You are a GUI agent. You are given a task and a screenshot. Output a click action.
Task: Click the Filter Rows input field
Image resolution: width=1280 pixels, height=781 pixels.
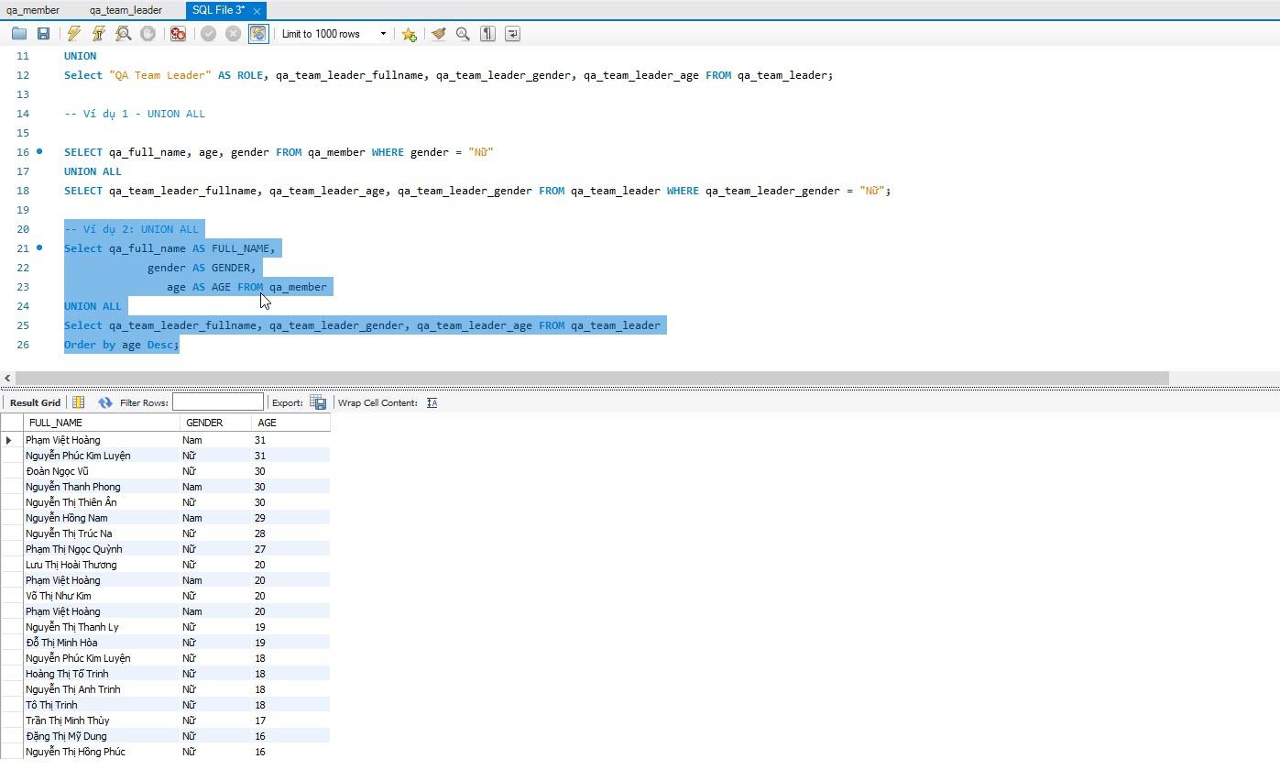[218, 402]
